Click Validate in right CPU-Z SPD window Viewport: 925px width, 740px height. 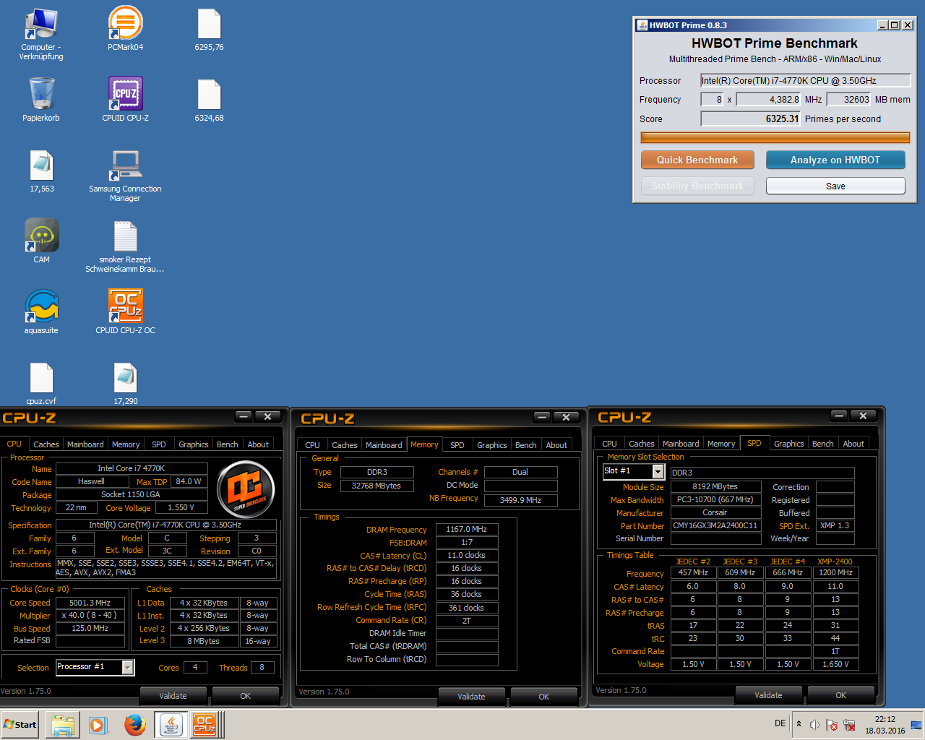tap(769, 695)
